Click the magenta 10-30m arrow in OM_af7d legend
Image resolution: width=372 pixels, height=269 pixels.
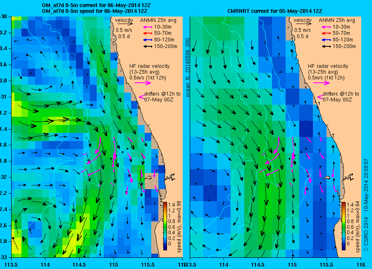[148, 27]
